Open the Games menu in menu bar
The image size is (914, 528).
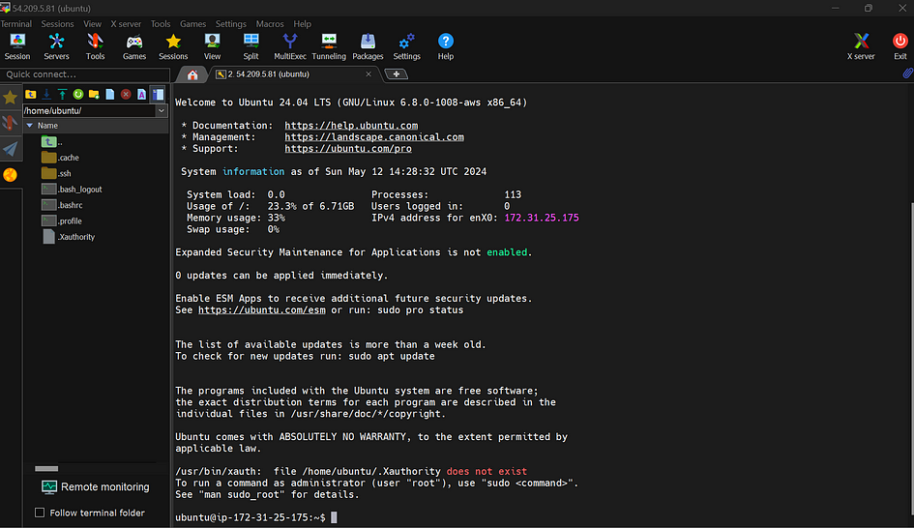[192, 24]
